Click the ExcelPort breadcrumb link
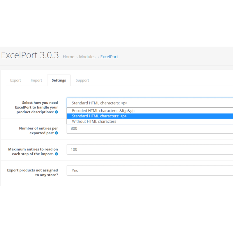Image resolution: width=233 pixels, height=233 pixels. tap(109, 57)
